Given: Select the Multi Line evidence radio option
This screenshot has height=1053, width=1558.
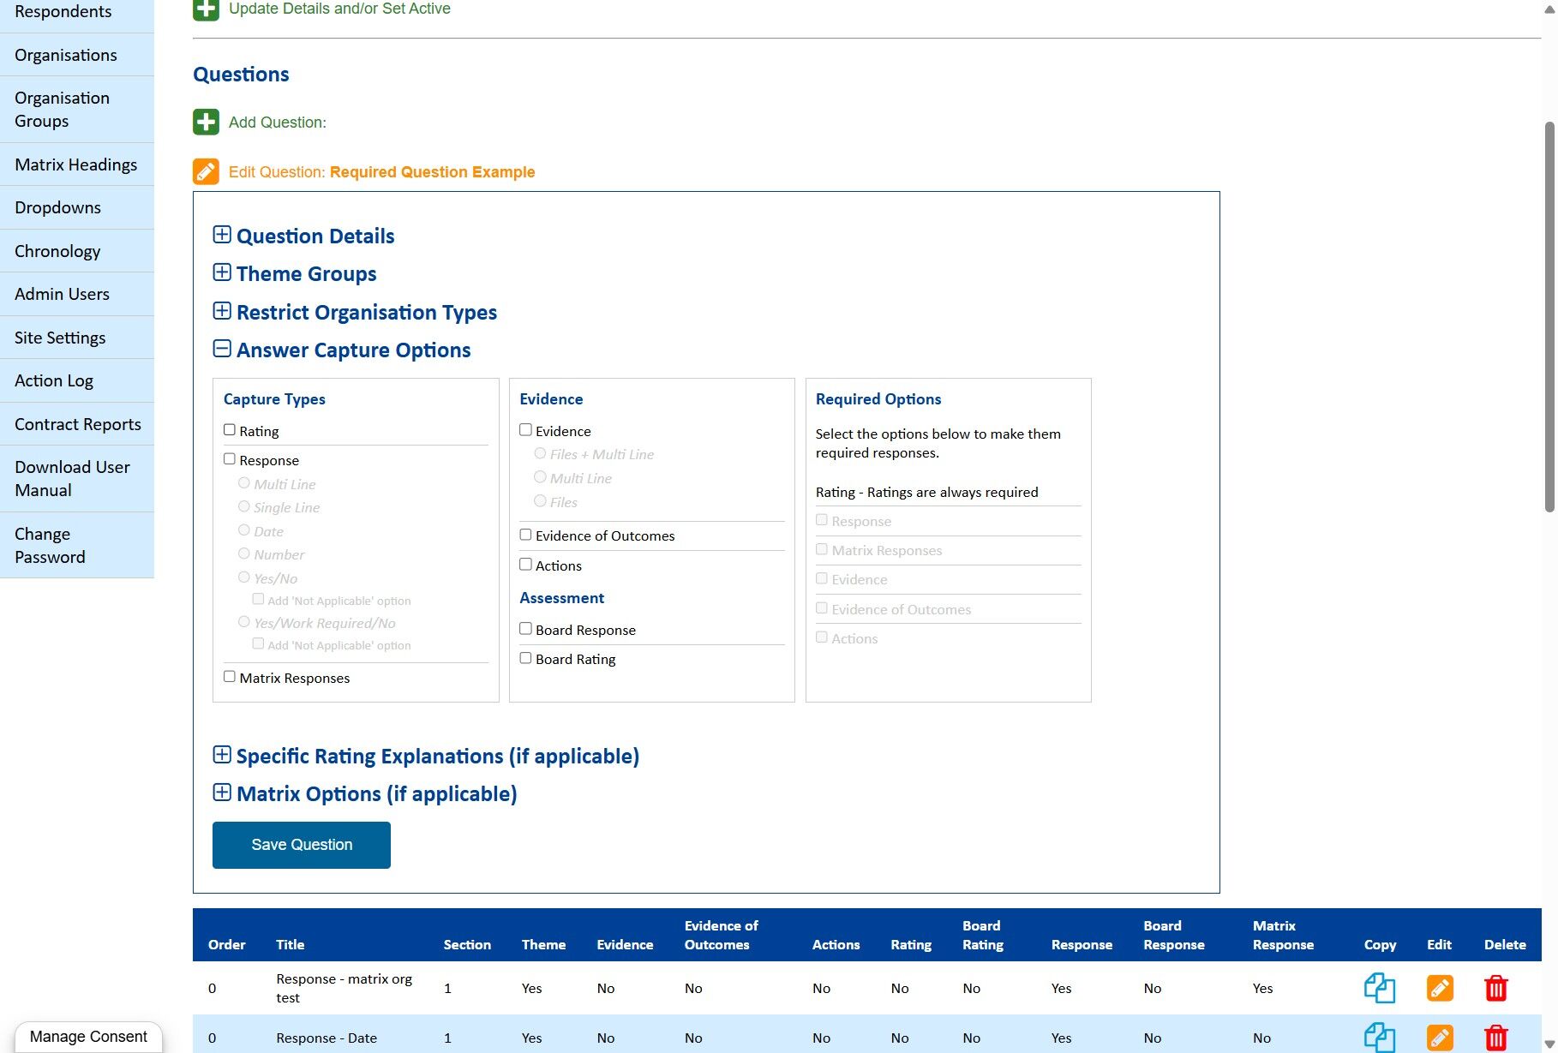Looking at the screenshot, I should 541,477.
